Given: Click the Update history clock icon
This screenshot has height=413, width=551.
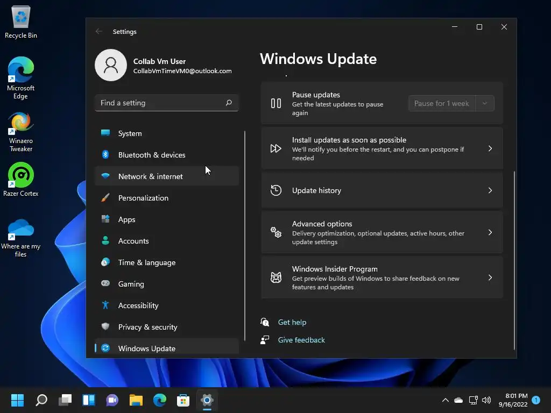Looking at the screenshot, I should point(276,190).
